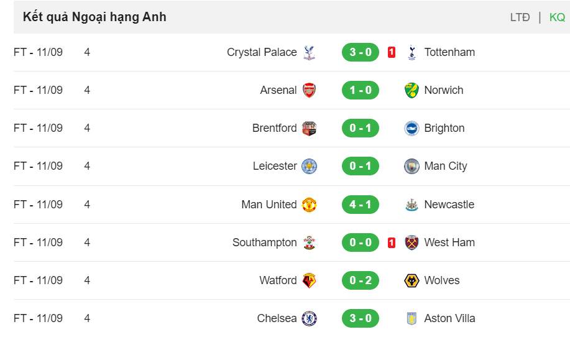Viewport: 570px width, 337px height.
Task: Click the red card badge beside Tottenham
Action: tap(392, 52)
